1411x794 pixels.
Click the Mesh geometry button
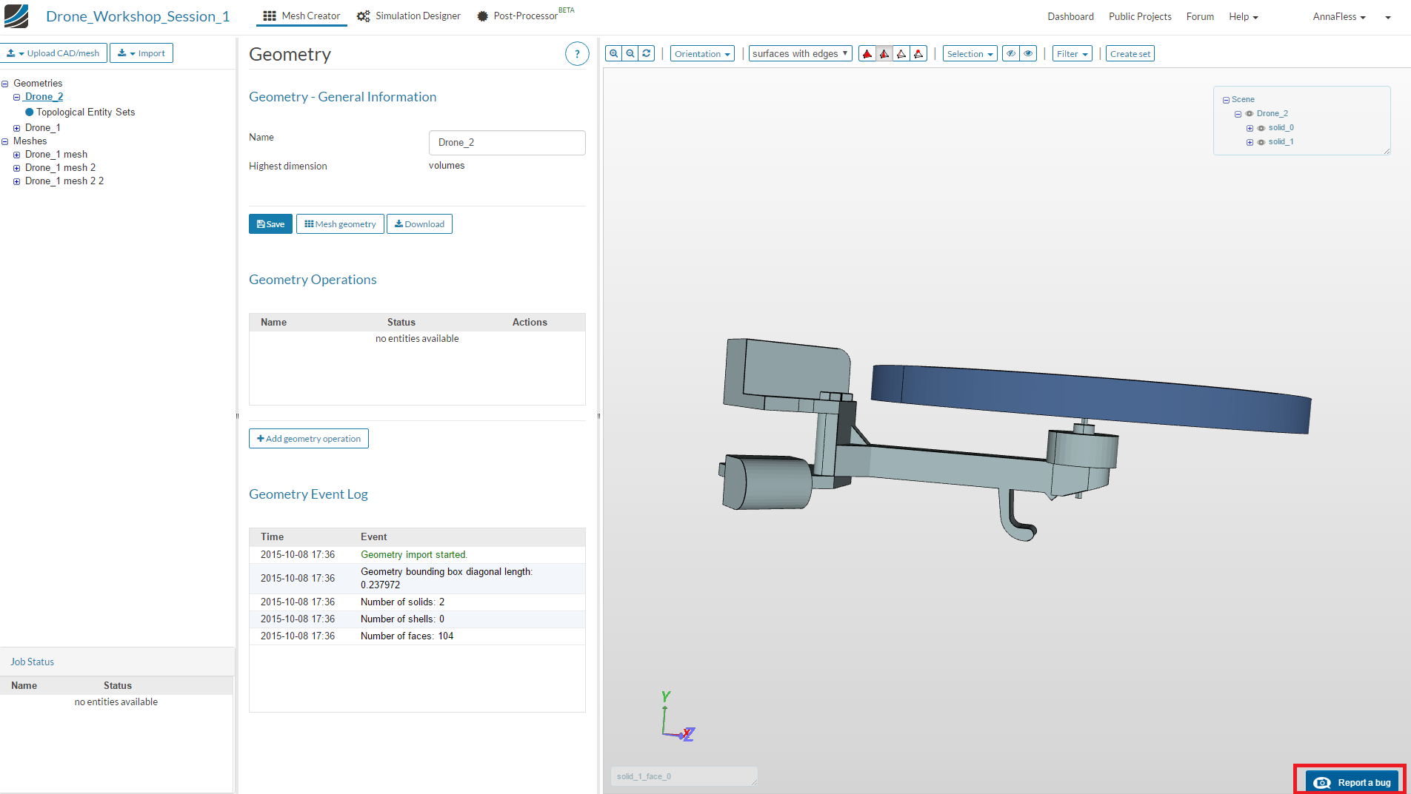coord(340,224)
